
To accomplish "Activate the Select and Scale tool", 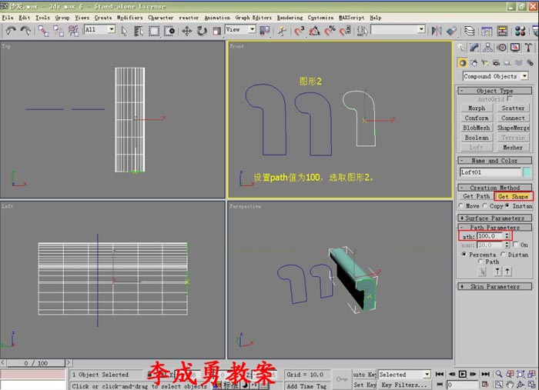I will click(216, 32).
